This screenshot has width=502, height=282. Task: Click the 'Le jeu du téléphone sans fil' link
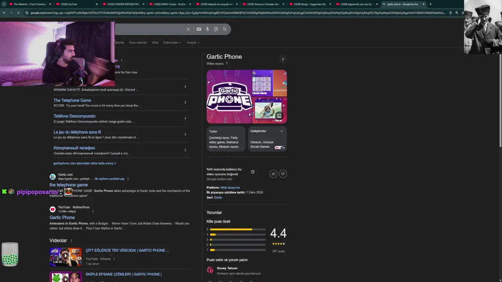77,132
